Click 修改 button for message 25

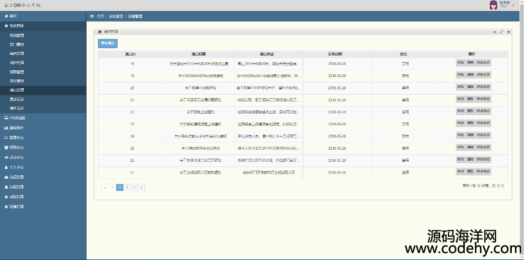coord(460,147)
